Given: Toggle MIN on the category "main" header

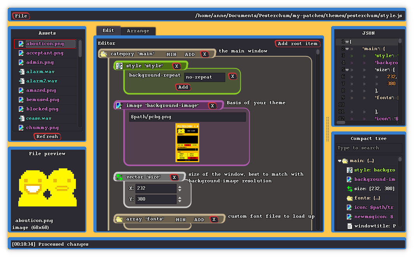Looking at the screenshot, I should tap(171, 54).
